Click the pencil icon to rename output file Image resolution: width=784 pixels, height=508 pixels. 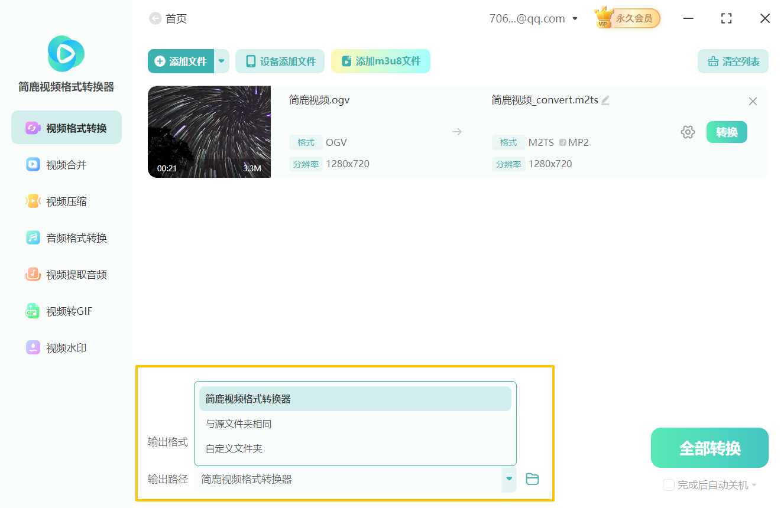tap(605, 100)
